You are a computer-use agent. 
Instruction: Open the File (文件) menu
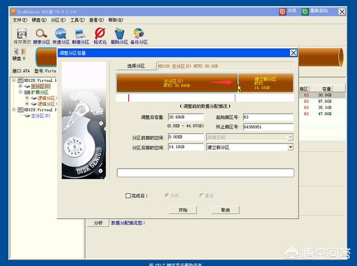pyautogui.click(x=20, y=20)
